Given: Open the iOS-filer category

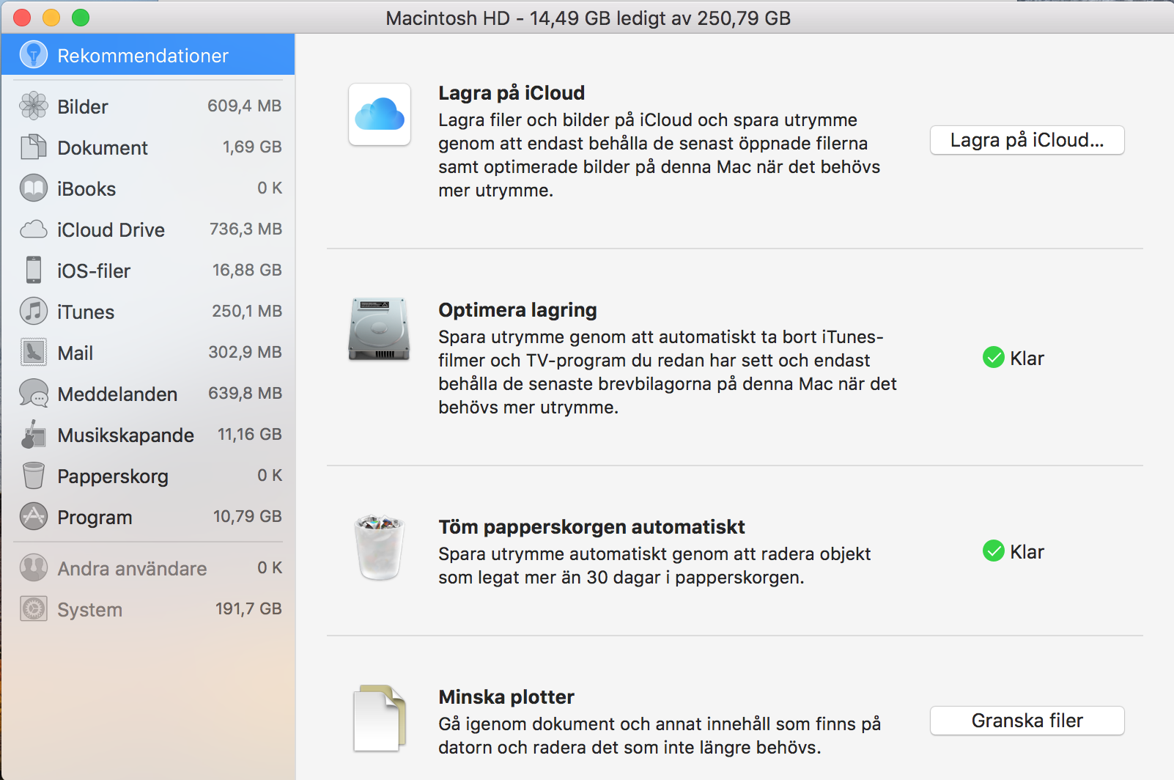Looking at the screenshot, I should tap(148, 271).
